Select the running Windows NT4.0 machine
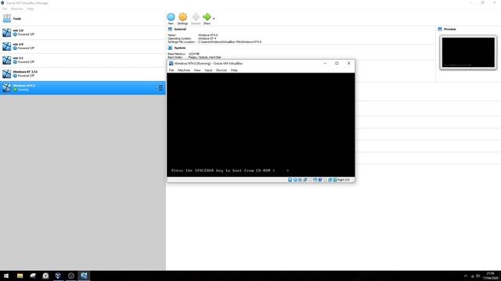The width and height of the screenshot is (501, 281). (x=83, y=87)
